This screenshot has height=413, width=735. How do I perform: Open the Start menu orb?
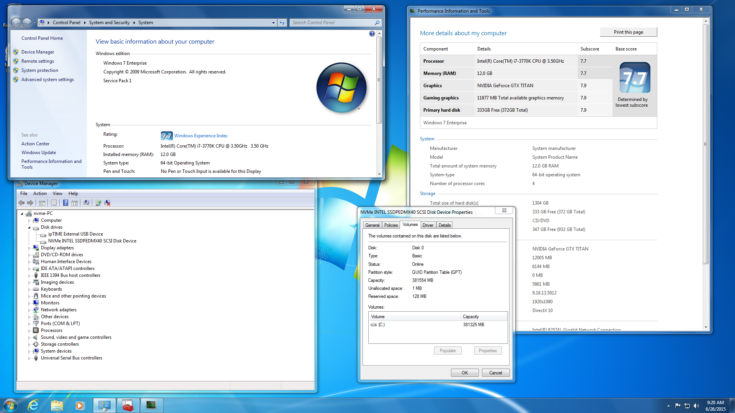coord(10,405)
